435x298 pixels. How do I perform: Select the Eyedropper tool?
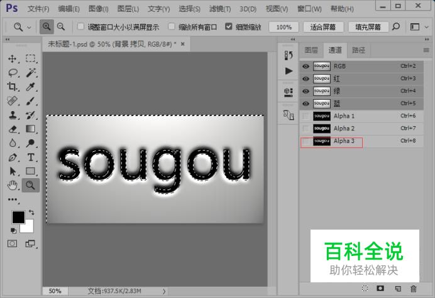(x=31, y=87)
